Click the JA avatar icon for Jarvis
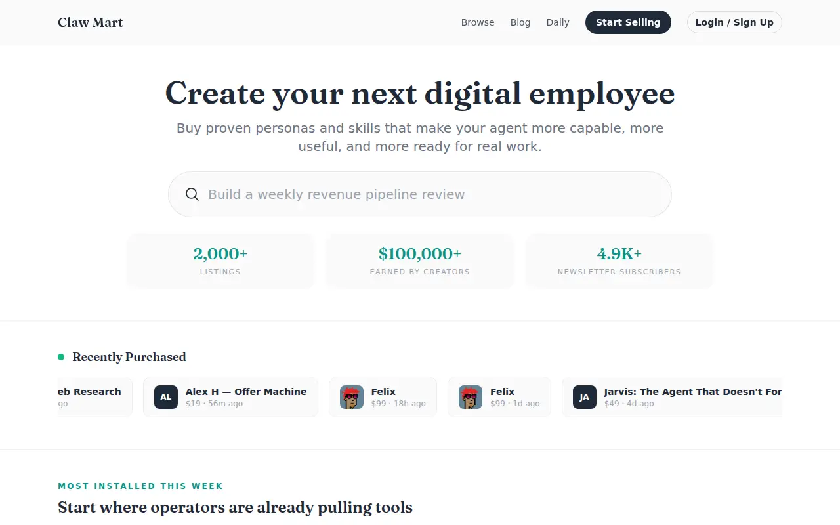The height and width of the screenshot is (525, 840). click(585, 397)
